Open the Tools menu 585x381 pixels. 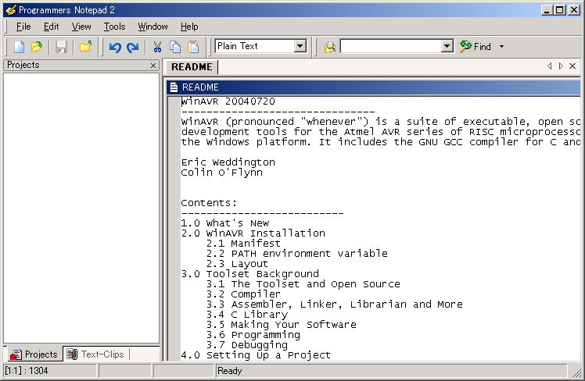(114, 27)
